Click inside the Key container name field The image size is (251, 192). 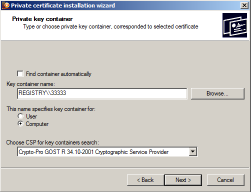tap(102, 93)
